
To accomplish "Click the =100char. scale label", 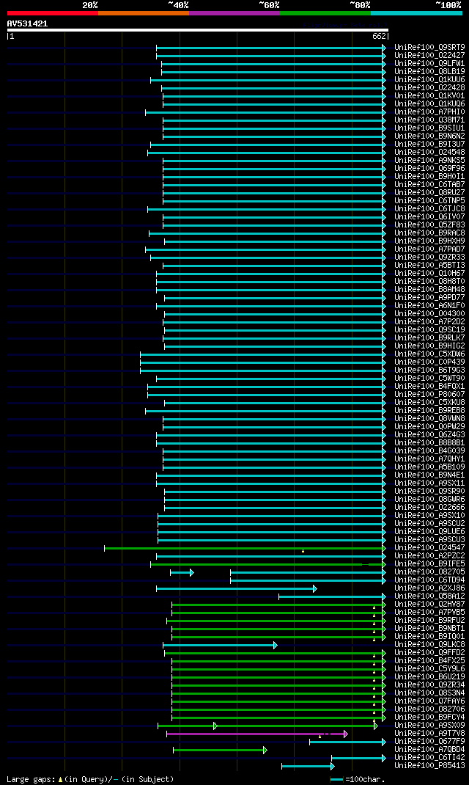I will 365,779.
